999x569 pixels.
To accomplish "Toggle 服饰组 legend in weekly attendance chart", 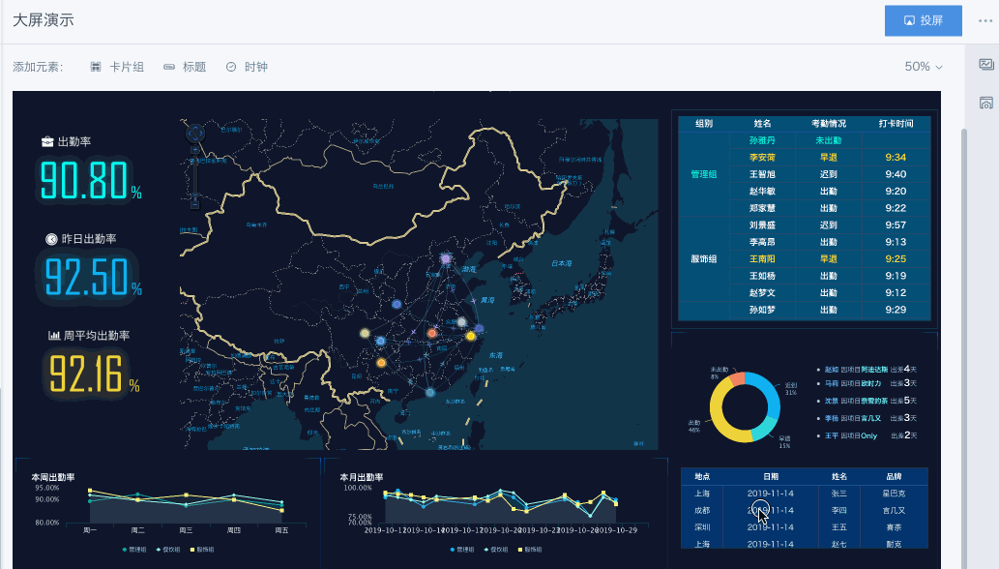I will [x=205, y=549].
